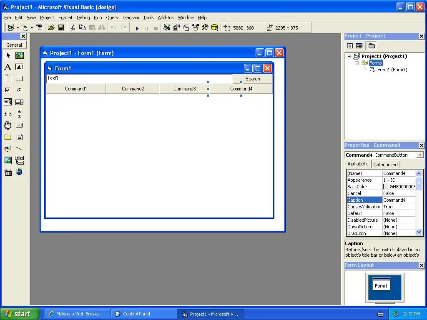The width and height of the screenshot is (427, 320).
Task: Open Form Layout Window from toolbar
Action: tap(186, 28)
